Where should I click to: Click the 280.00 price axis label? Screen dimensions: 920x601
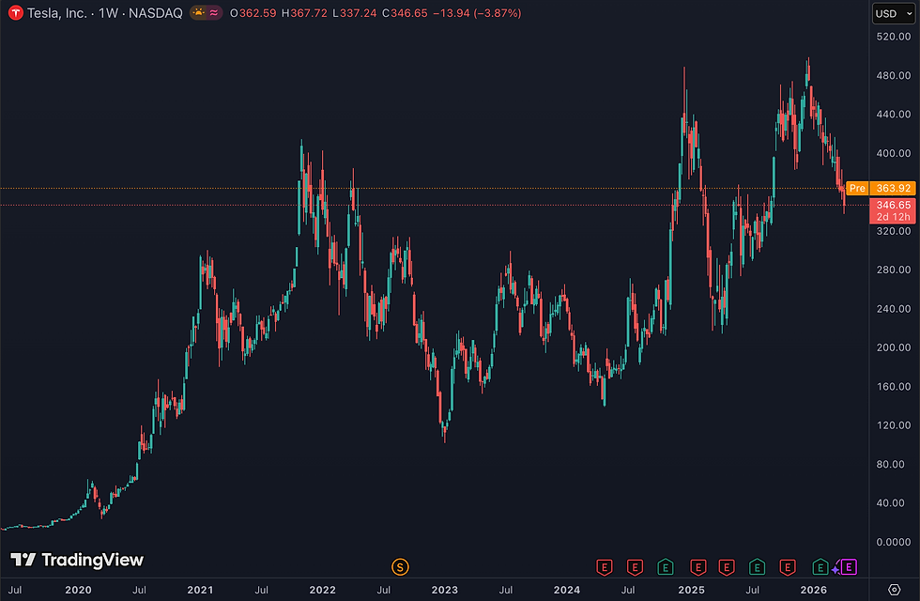pos(893,270)
